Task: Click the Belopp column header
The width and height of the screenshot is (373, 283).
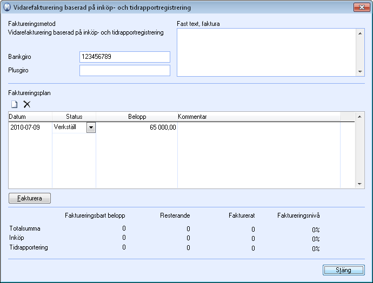Action: (137, 117)
